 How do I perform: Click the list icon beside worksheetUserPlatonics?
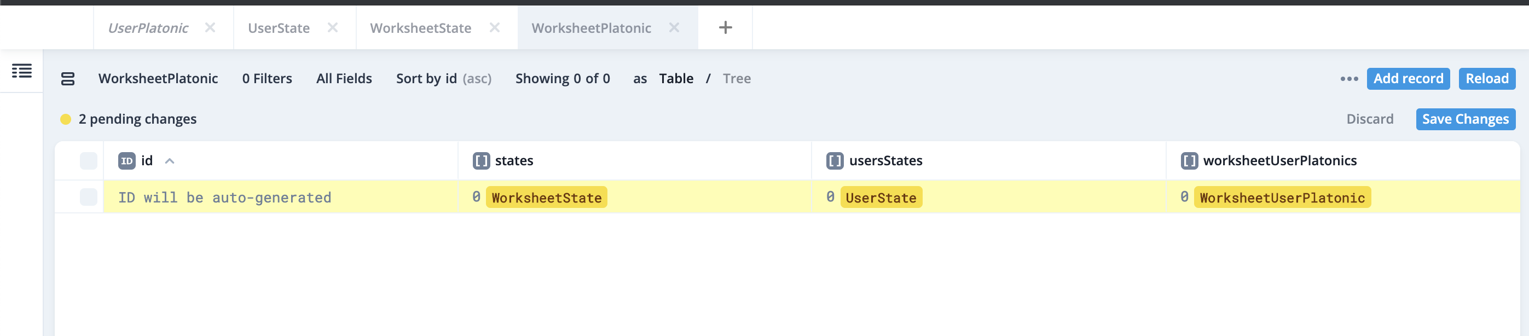1189,161
